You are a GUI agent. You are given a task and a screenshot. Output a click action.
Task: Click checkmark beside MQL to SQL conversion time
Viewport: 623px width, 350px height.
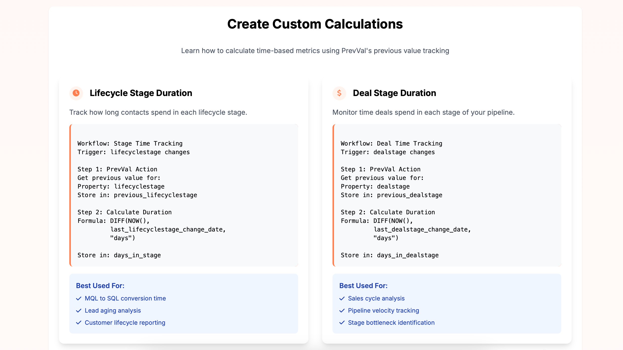click(79, 298)
